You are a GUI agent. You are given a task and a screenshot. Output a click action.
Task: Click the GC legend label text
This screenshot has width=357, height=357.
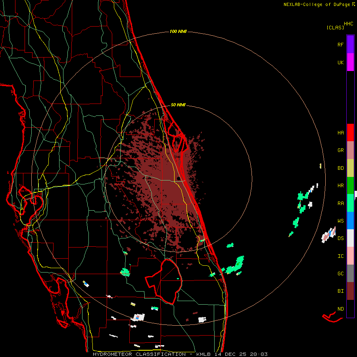click(x=341, y=274)
